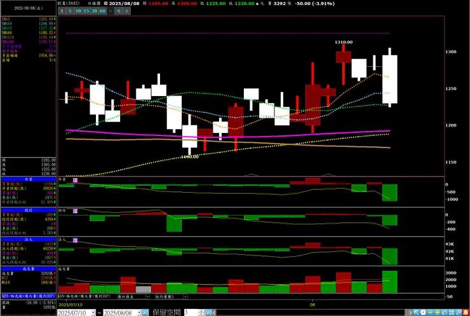
Task: Switch chart to 5-minute period
Action: [x=70, y=11]
